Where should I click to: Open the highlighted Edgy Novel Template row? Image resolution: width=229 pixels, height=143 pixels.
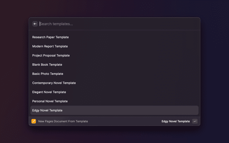point(114,110)
